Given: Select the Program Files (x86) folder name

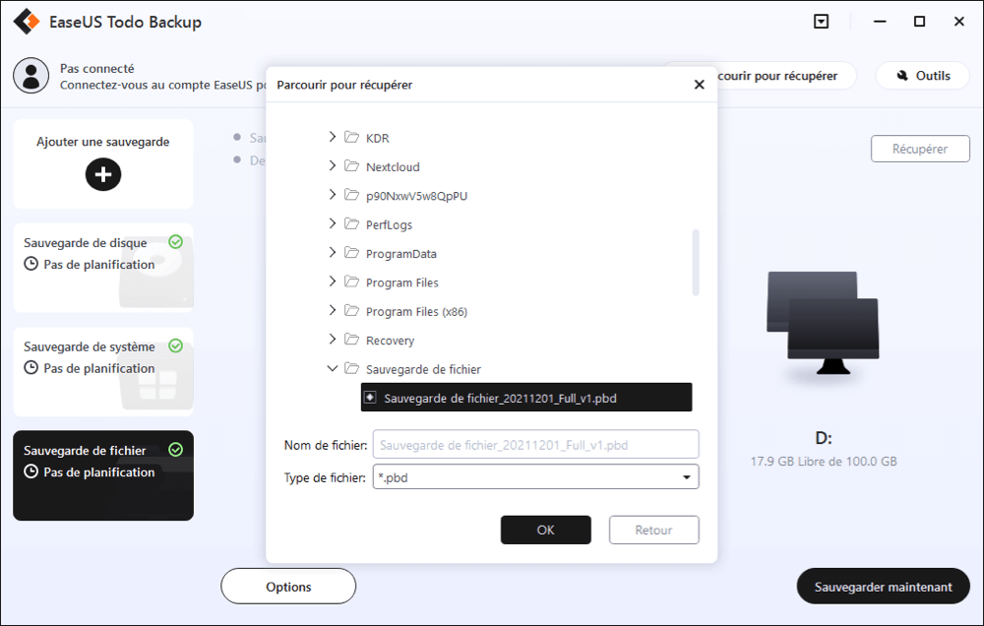Looking at the screenshot, I should 416,311.
